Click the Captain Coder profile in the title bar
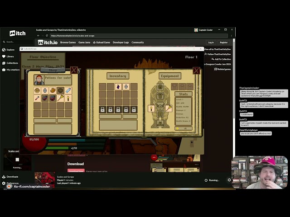290x217 pixels. coord(203,30)
